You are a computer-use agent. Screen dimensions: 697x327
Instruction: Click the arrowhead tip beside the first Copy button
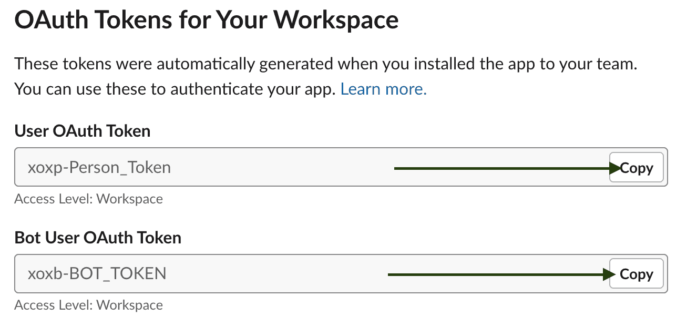coord(617,168)
